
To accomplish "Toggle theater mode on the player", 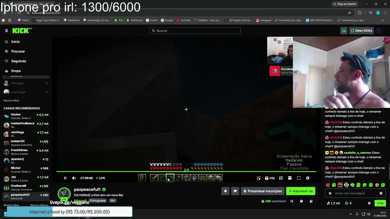I will [x=290, y=178].
